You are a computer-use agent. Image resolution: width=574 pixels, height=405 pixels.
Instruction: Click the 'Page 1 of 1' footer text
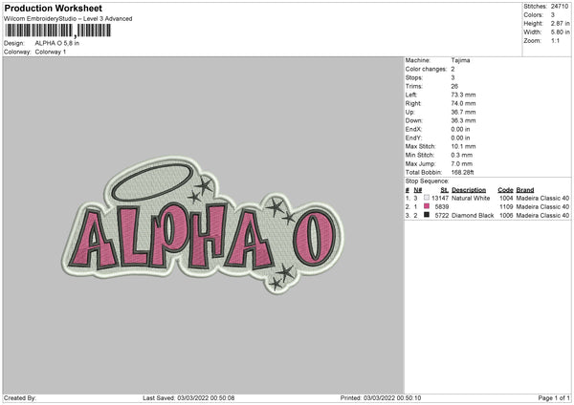(x=554, y=397)
